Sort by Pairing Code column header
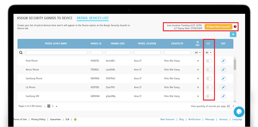This screenshot has height=127, width=258. [118, 44]
